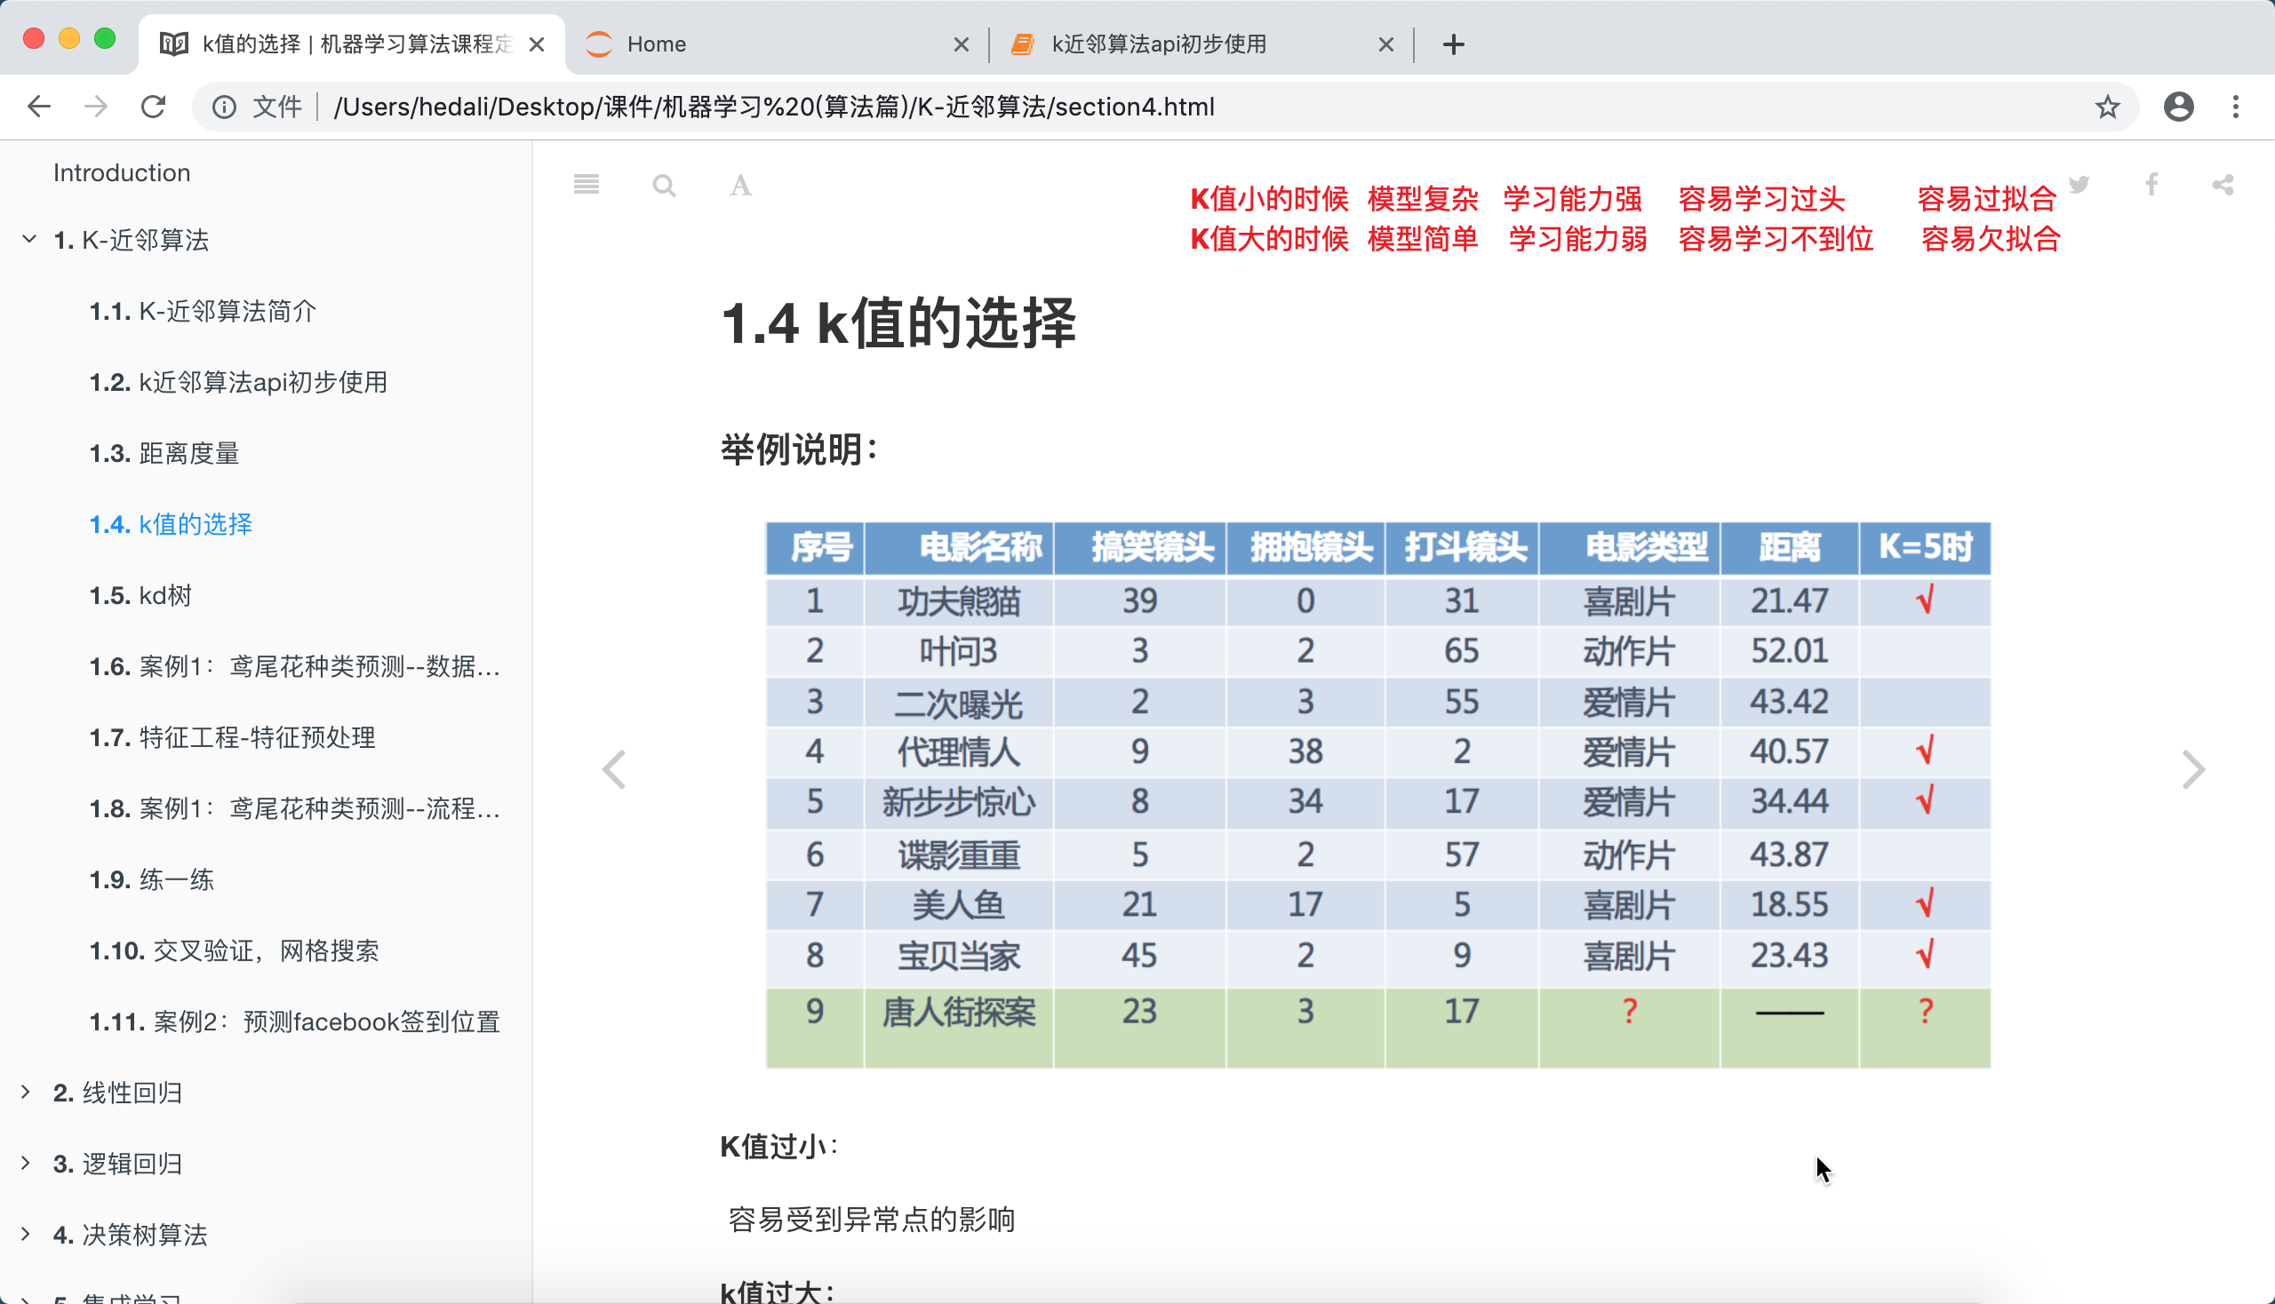Close the Home tab
Viewport: 2275px width, 1304px height.
point(961,44)
